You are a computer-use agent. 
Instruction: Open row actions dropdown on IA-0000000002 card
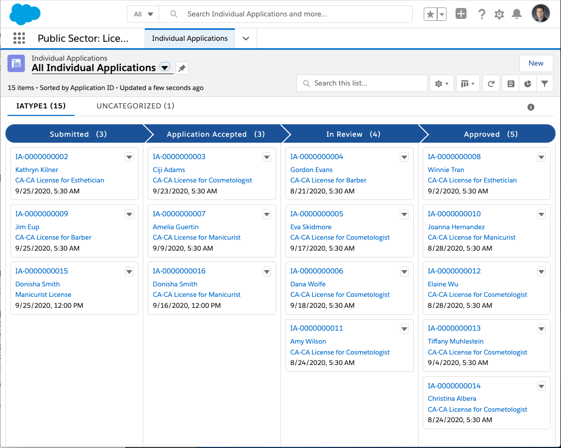coord(129,157)
